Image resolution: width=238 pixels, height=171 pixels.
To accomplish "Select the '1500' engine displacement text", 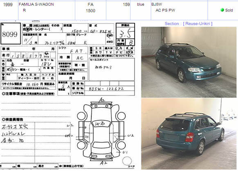I will tap(90, 11).
